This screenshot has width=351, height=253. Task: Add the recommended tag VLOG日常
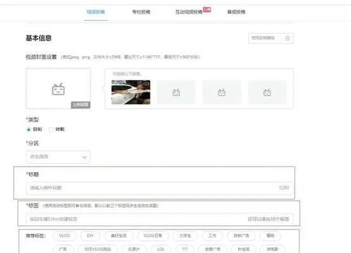(153, 235)
